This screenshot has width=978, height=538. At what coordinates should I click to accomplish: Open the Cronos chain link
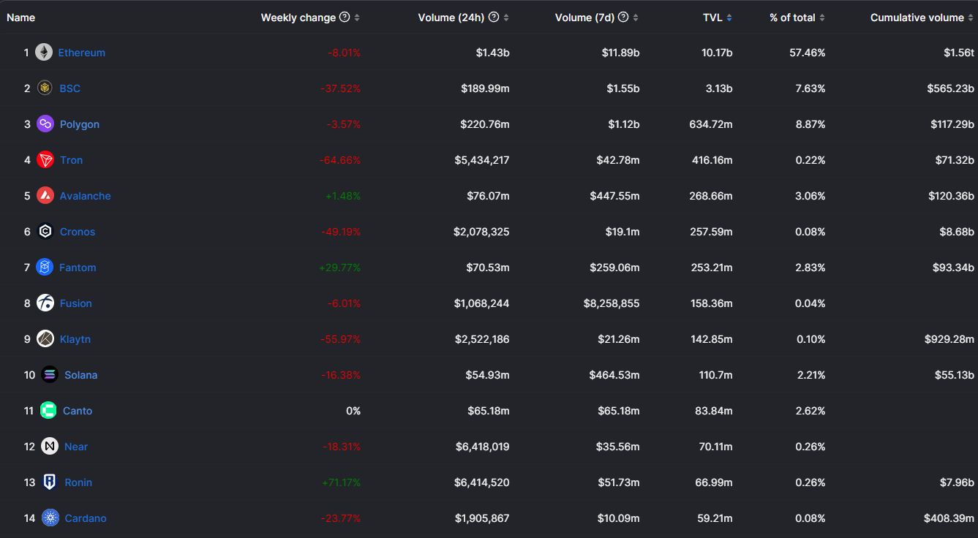coord(78,232)
